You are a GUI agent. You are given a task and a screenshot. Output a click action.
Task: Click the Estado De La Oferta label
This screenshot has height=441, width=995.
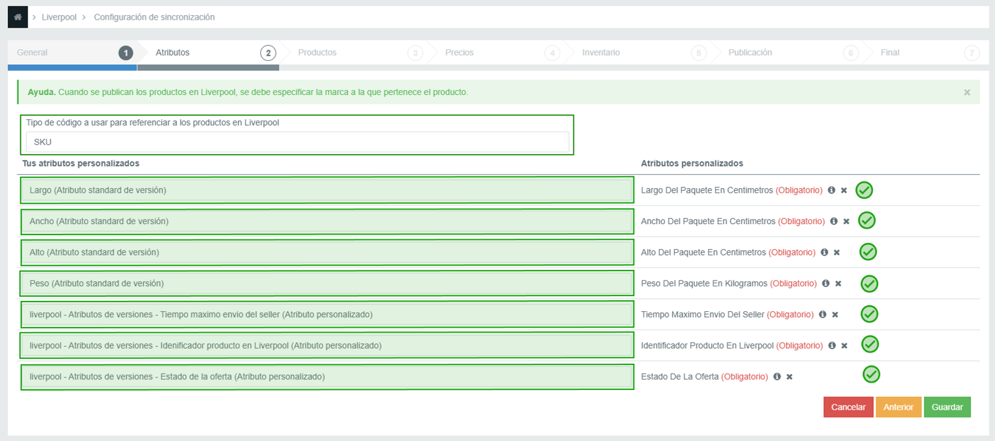(x=680, y=377)
